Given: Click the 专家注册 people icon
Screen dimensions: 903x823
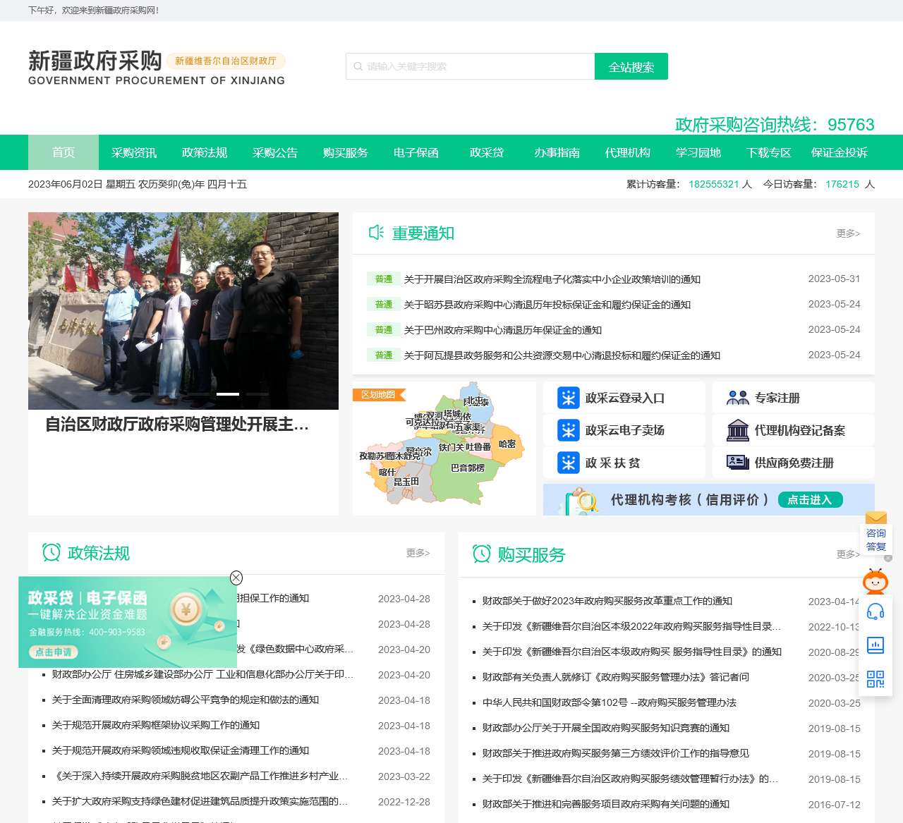Looking at the screenshot, I should pos(738,397).
